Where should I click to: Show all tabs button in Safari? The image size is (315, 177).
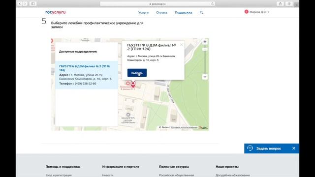(x=289, y=4)
